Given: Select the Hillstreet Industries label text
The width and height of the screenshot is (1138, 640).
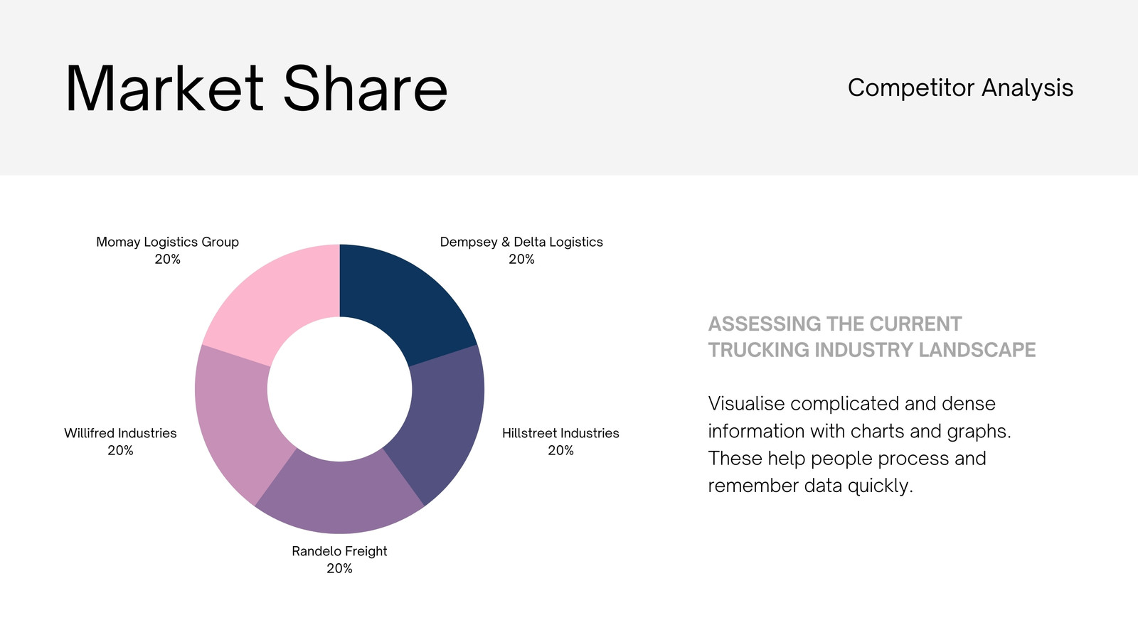Looking at the screenshot, I should [x=560, y=433].
